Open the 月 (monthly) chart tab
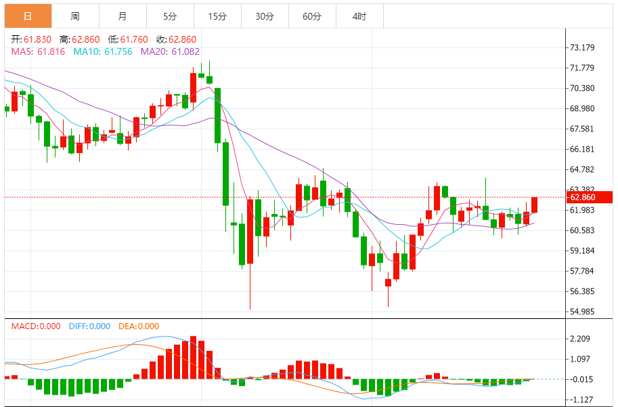Viewport: 618px width, 407px height. [x=123, y=16]
